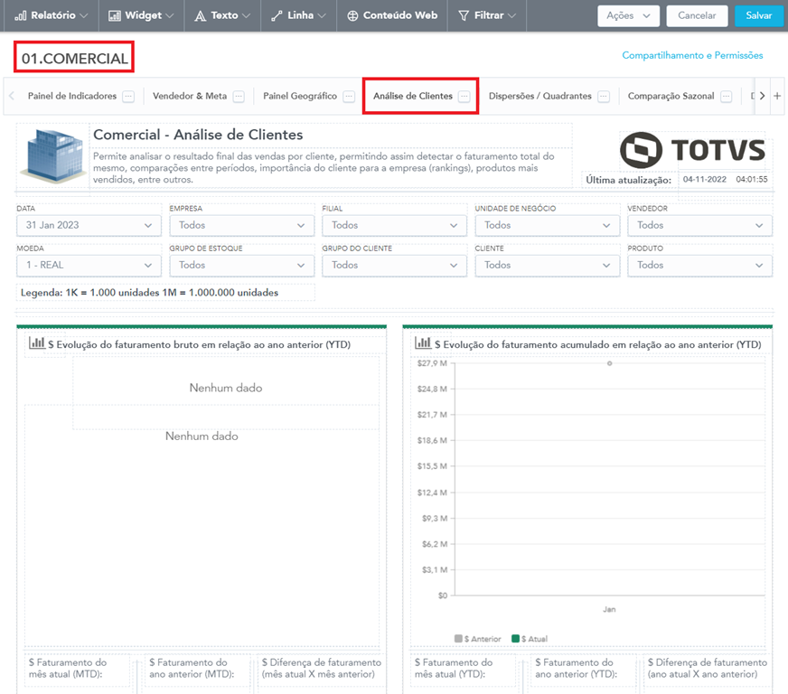The image size is (788, 694).
Task: Select $ Faturamento do mês atual (YTD) label
Action: tap(454, 669)
